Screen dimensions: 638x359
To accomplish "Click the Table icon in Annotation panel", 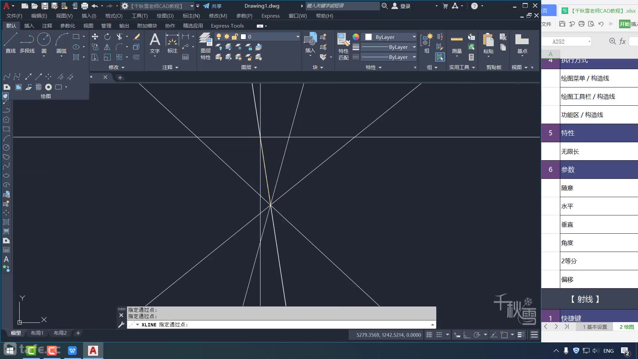I will coord(185,57).
